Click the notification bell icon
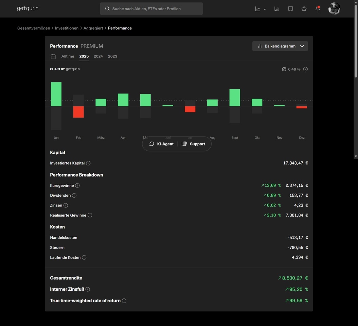The image size is (358, 326). tap(318, 9)
